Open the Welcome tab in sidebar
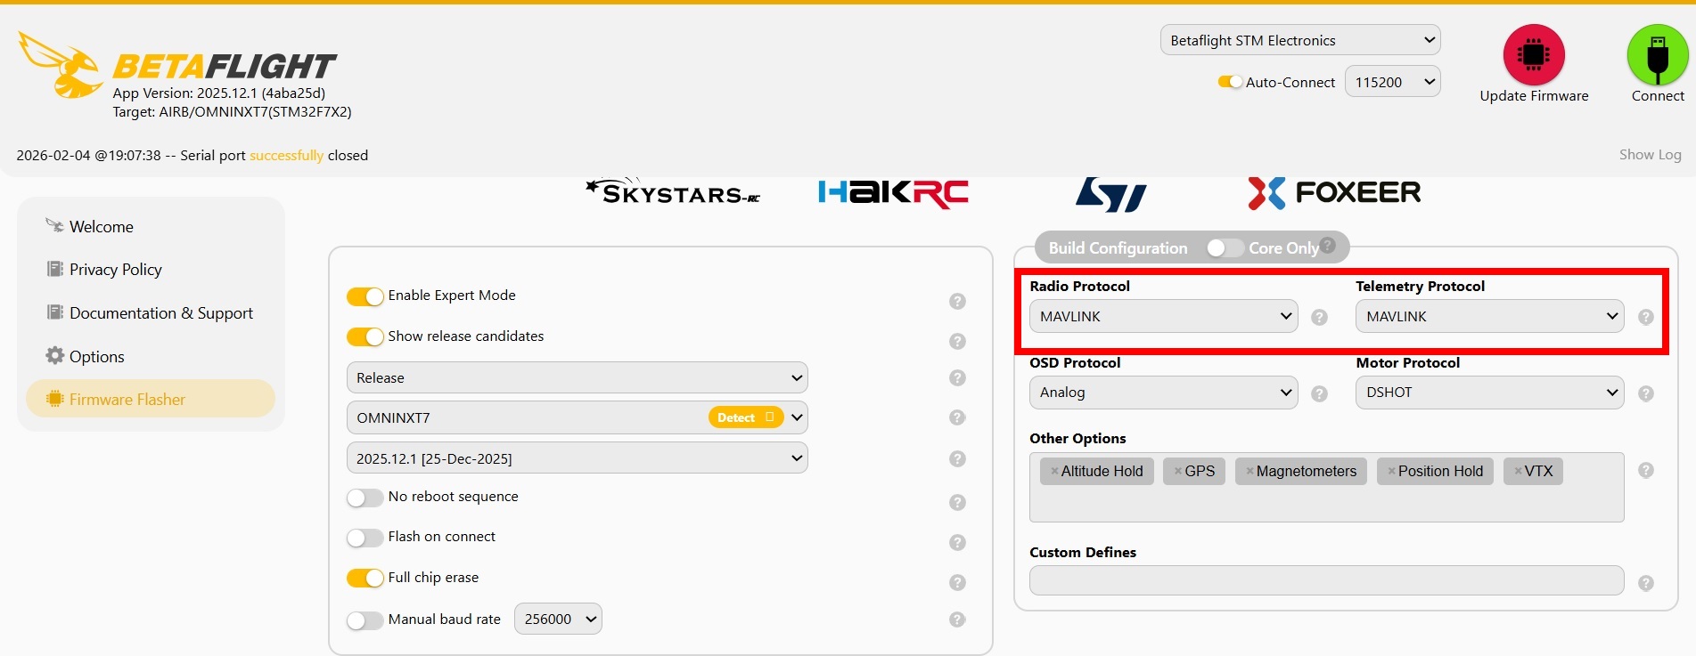Image resolution: width=1696 pixels, height=656 pixels. (101, 227)
